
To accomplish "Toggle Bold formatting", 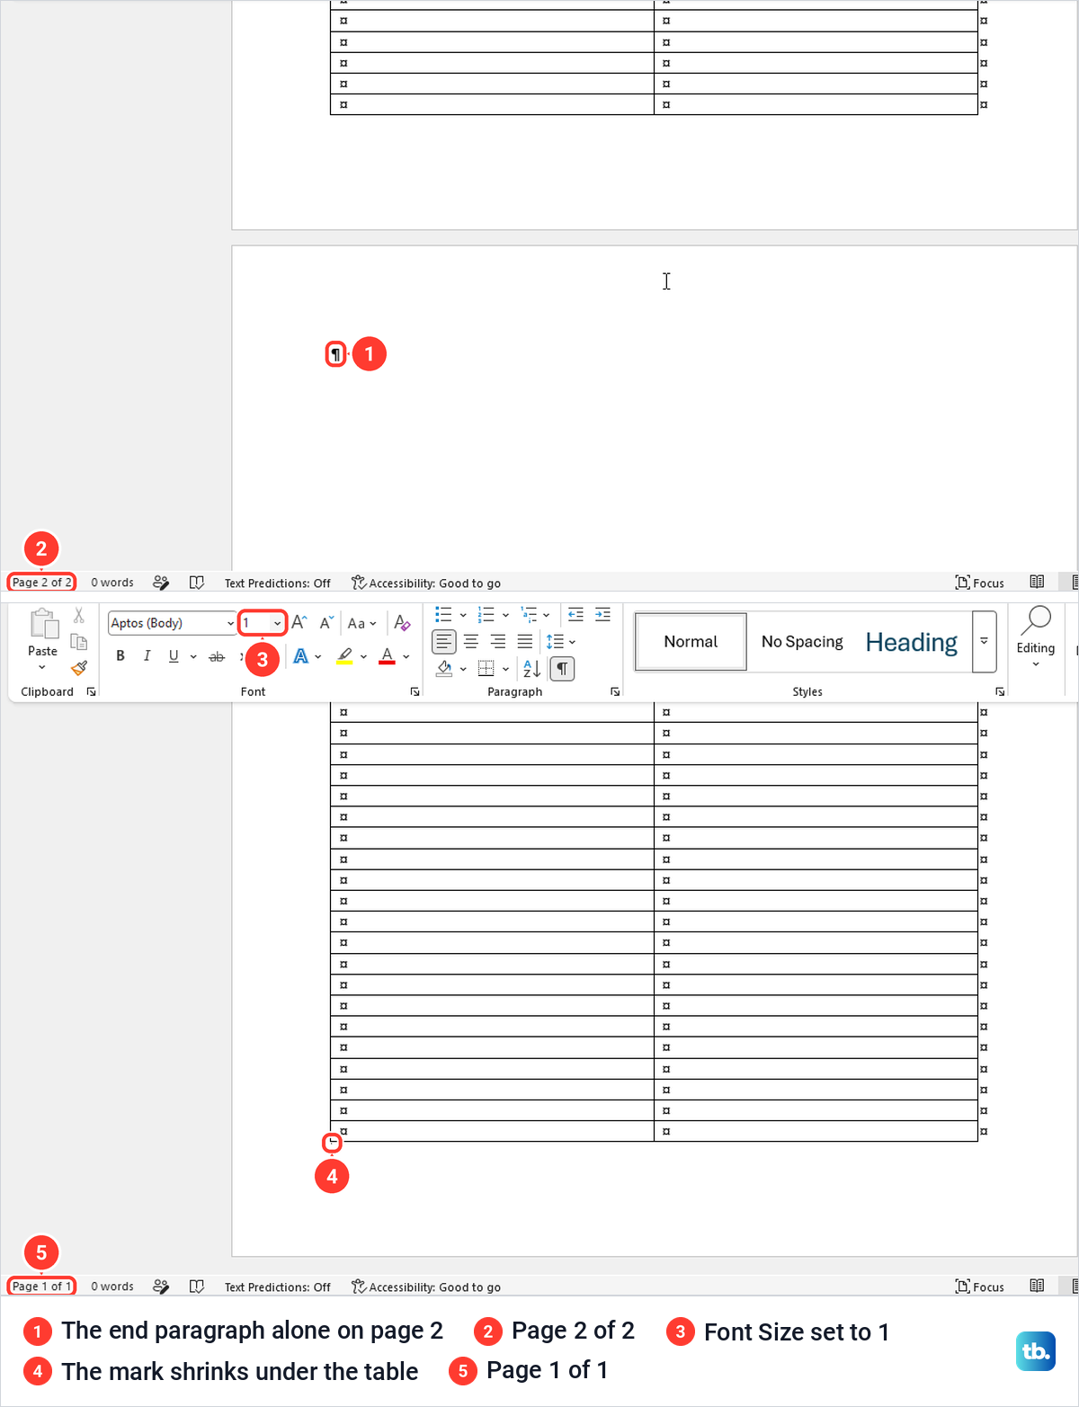I will [x=120, y=656].
